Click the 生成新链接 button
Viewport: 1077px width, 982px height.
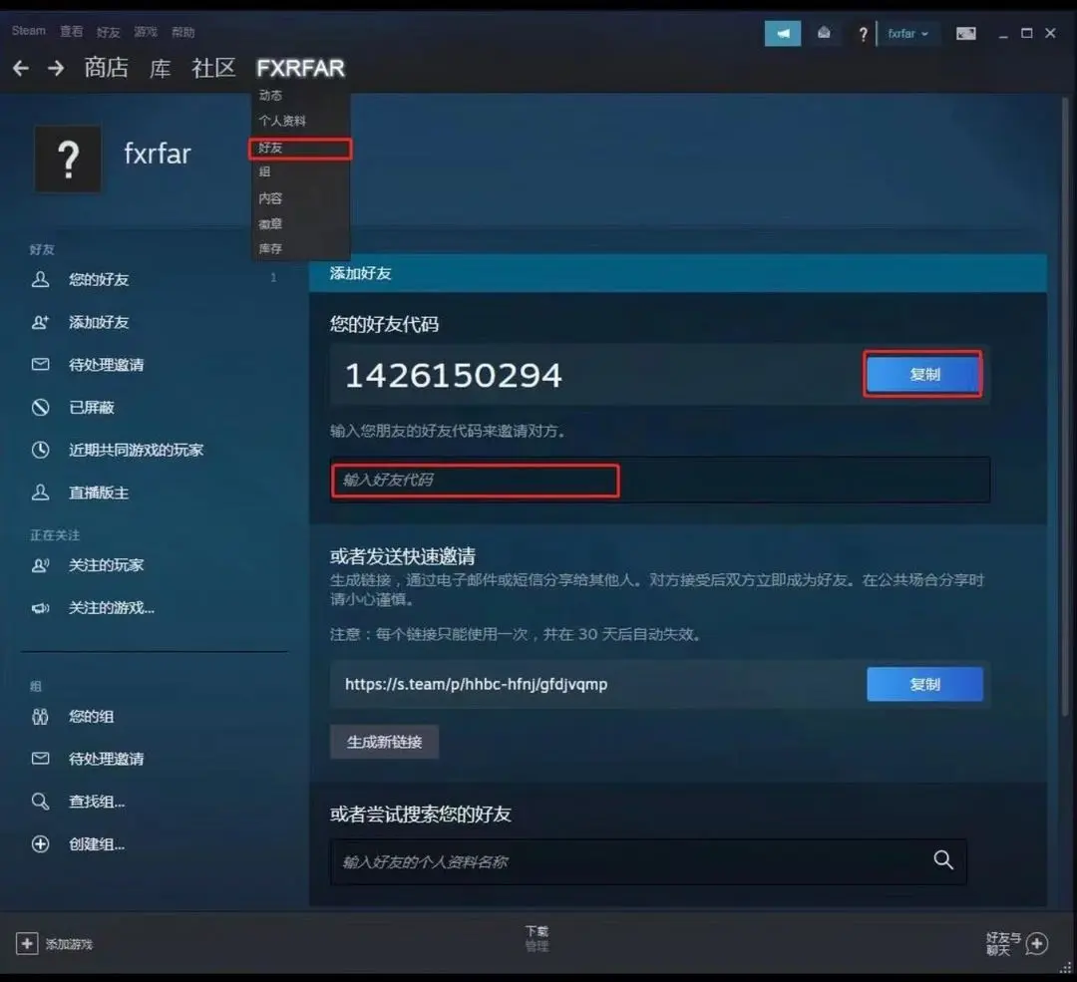384,742
